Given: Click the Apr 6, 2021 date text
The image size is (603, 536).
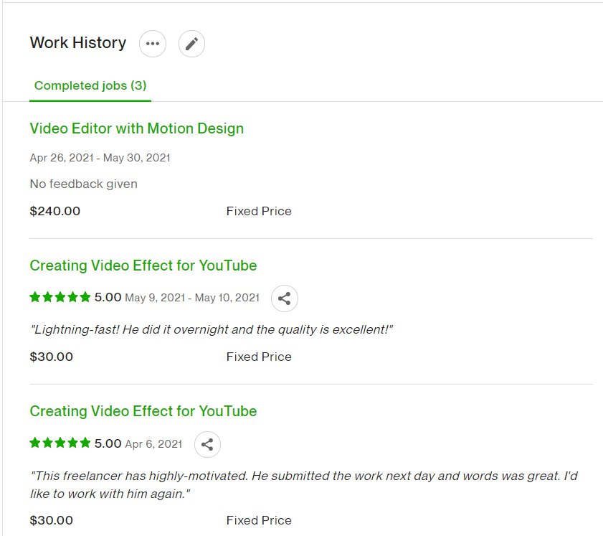Looking at the screenshot, I should 153,444.
